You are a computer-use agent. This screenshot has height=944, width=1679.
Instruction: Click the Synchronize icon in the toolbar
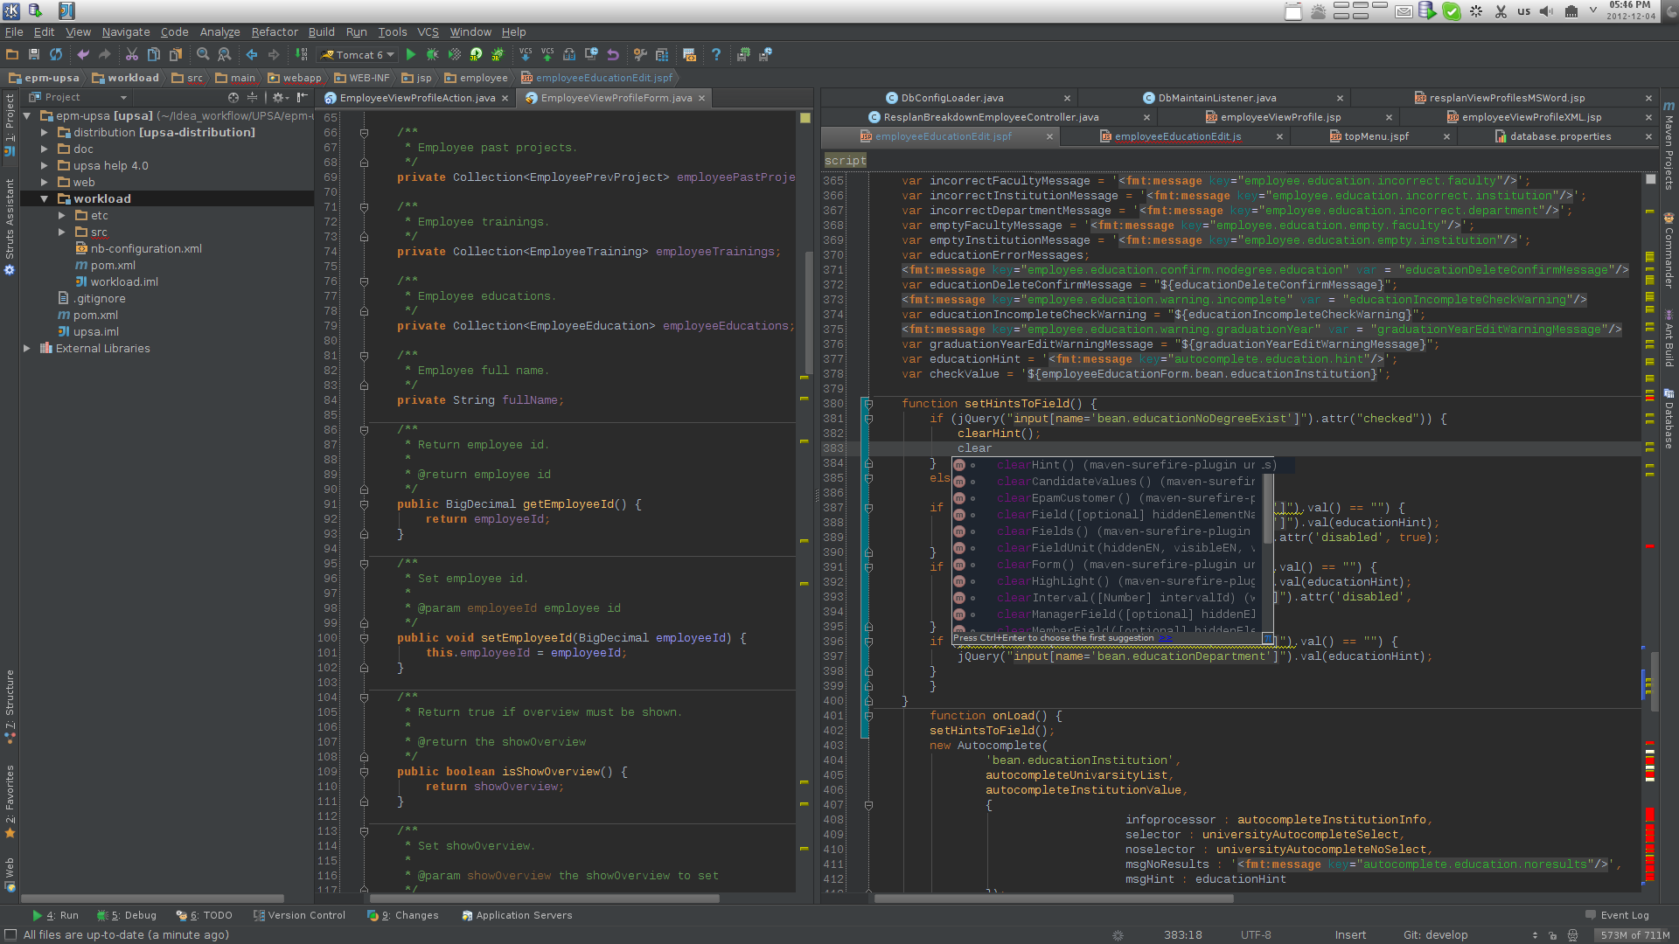pyautogui.click(x=56, y=54)
